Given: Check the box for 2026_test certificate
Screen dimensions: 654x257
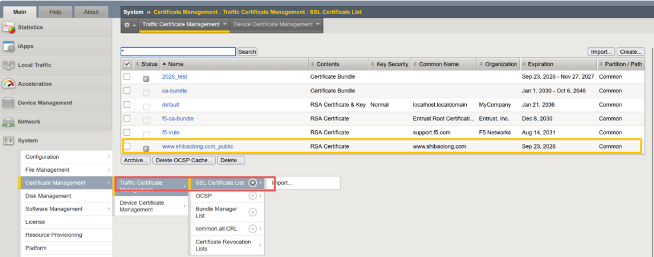Looking at the screenshot, I should click(x=127, y=76).
